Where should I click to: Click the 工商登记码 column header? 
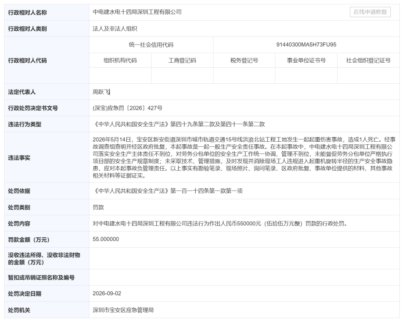click(182, 61)
